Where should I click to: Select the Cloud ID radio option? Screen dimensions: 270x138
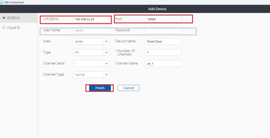coord(4,27)
